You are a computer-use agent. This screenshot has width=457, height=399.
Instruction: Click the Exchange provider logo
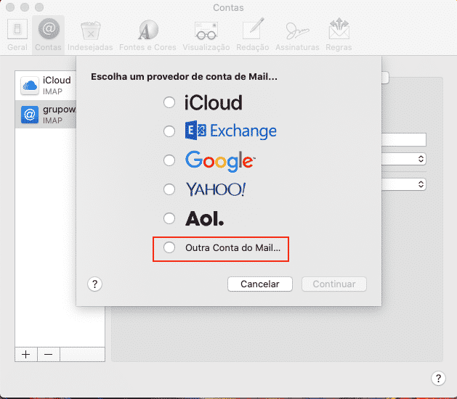230,131
